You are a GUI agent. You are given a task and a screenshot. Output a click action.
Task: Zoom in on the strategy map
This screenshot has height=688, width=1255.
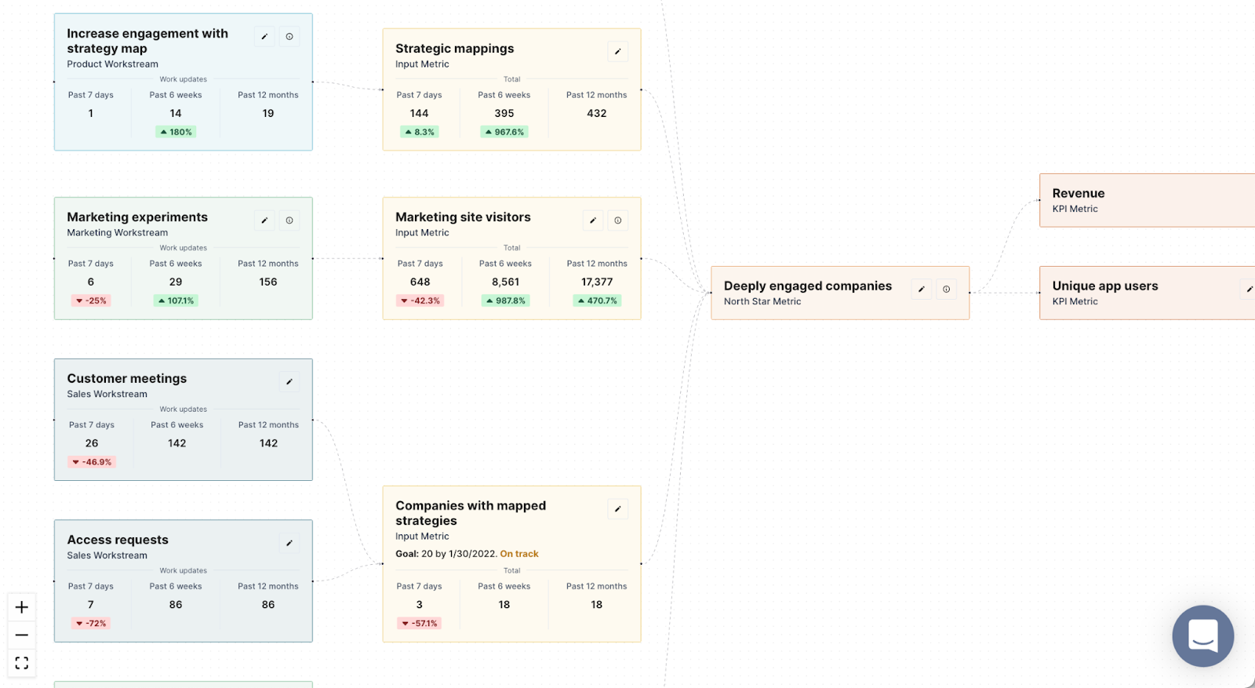coord(22,607)
